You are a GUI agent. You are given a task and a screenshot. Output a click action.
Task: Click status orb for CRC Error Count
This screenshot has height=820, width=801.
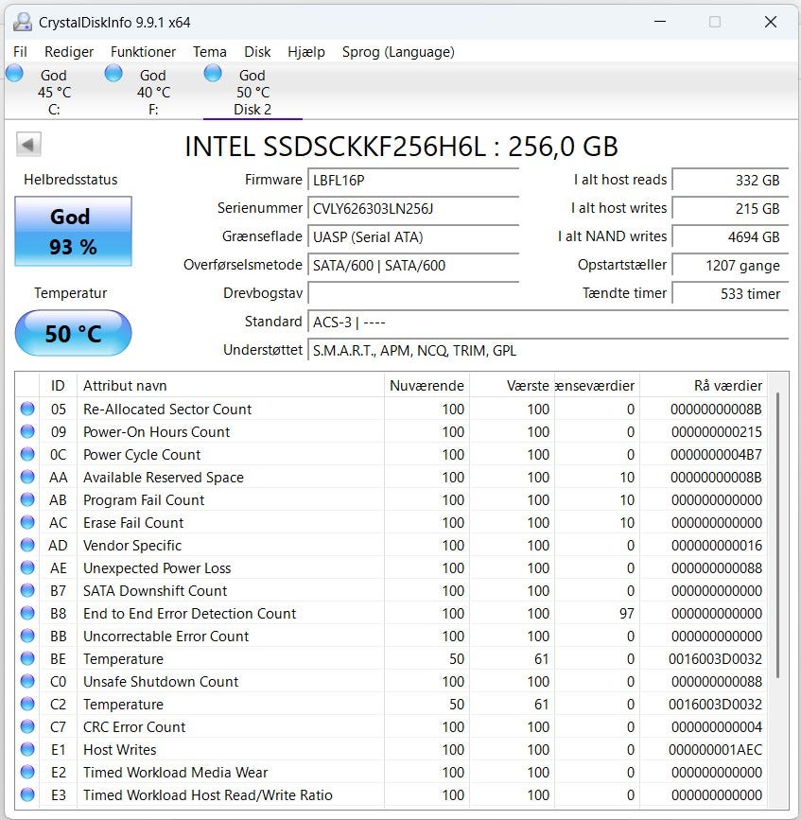(27, 726)
